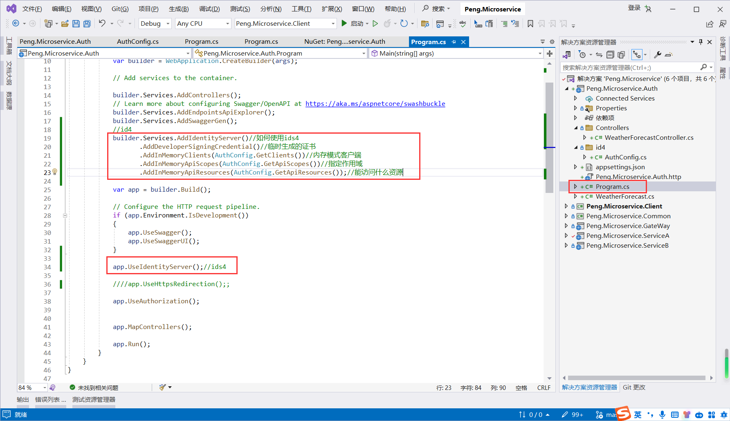Screen dimensions: 730x421
Task: Click the code cleanup broom icon
Action: 163,387
